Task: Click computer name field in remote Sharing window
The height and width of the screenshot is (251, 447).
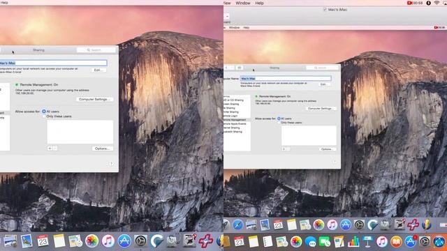Action: pos(286,78)
